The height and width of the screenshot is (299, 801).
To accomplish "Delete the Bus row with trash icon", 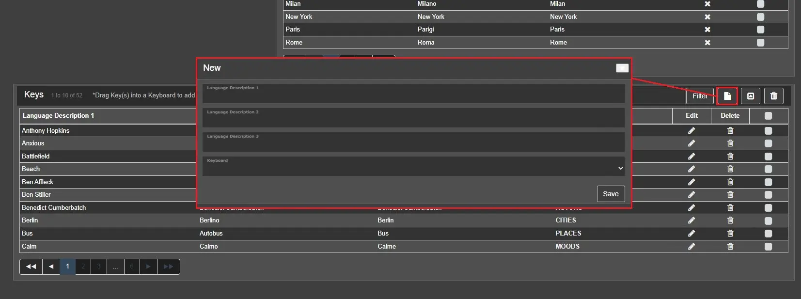I will (x=730, y=234).
